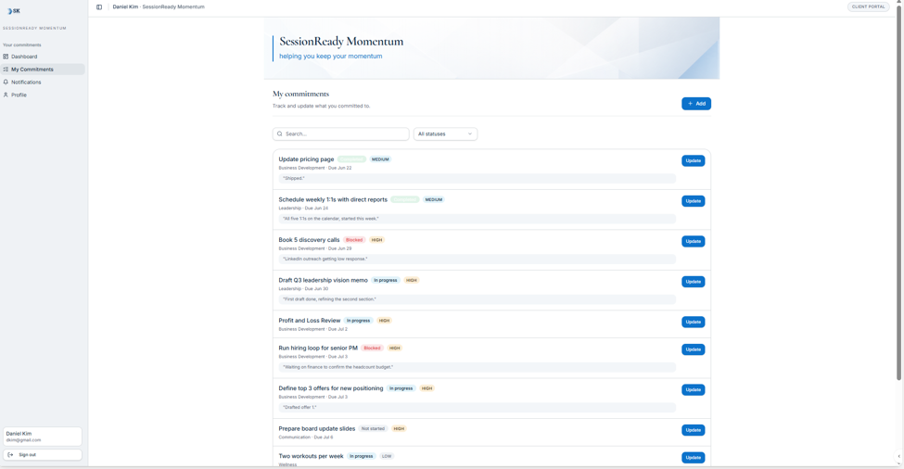Click 'Two workouts per week' title

(311, 456)
